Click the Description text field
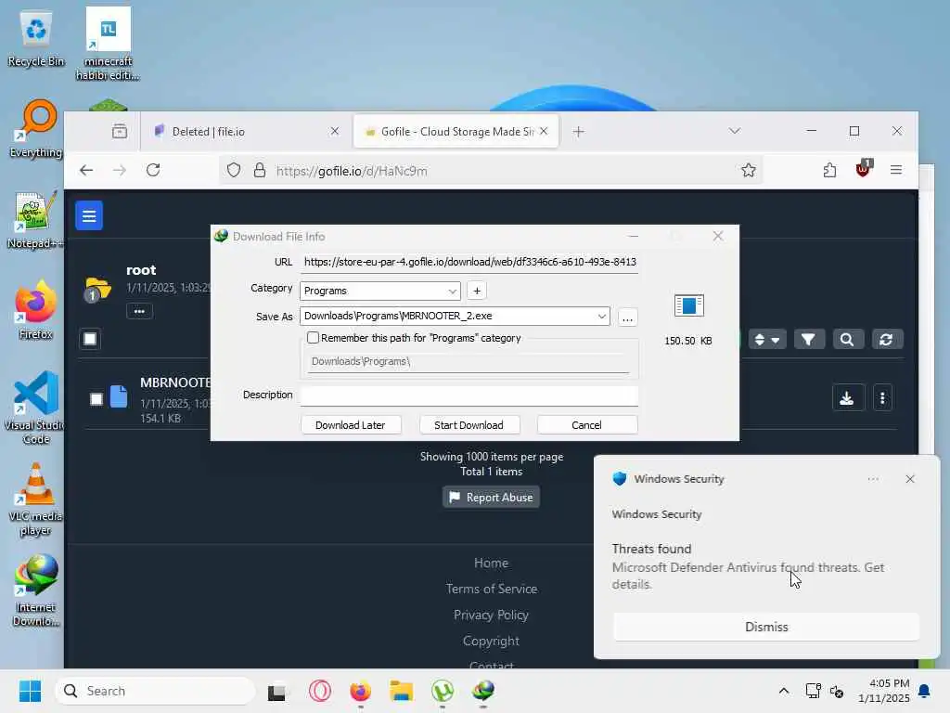 coord(469,395)
